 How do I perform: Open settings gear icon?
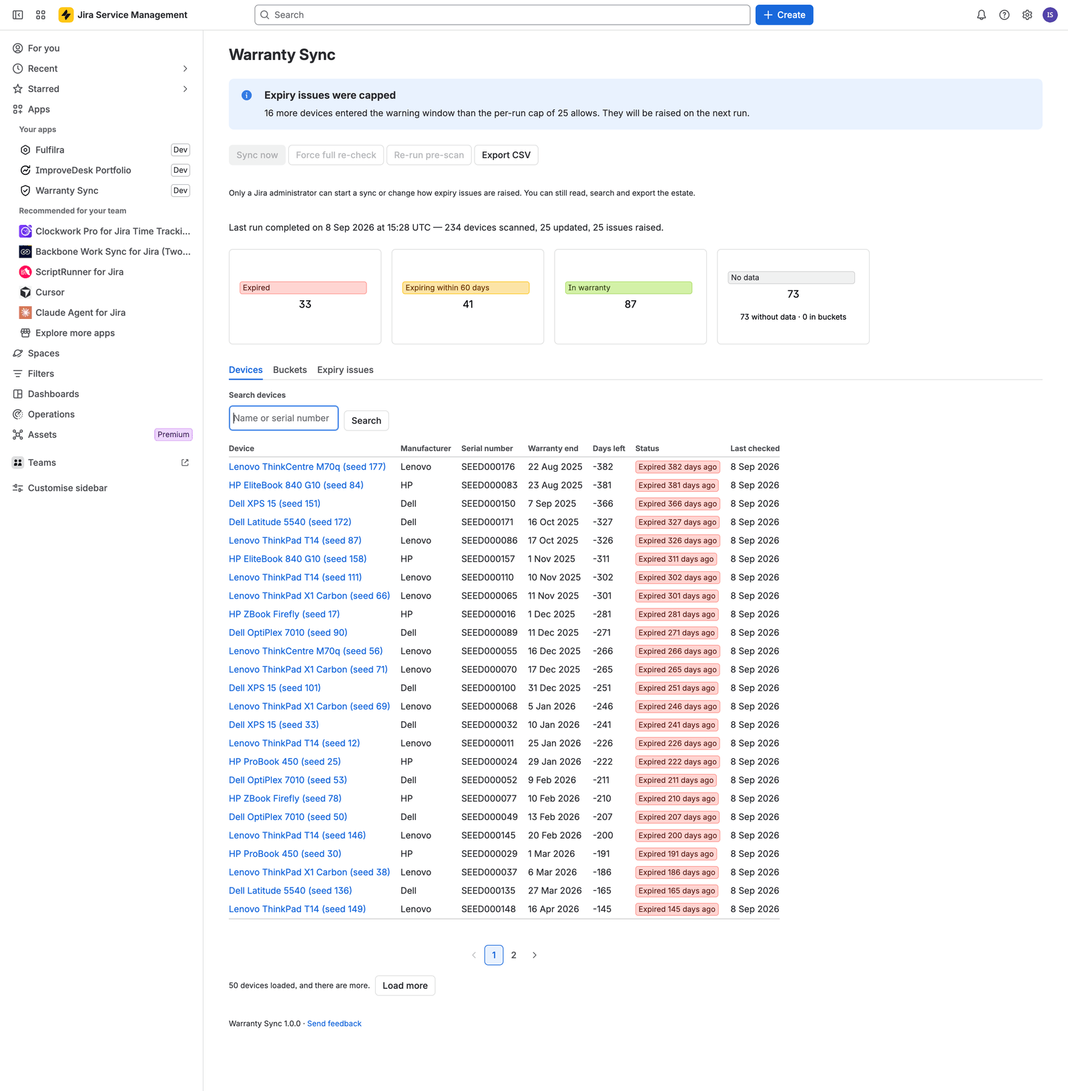click(x=1027, y=15)
